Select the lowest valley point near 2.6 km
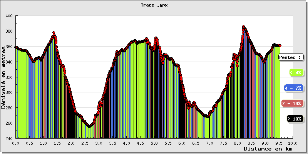 pos(89,126)
